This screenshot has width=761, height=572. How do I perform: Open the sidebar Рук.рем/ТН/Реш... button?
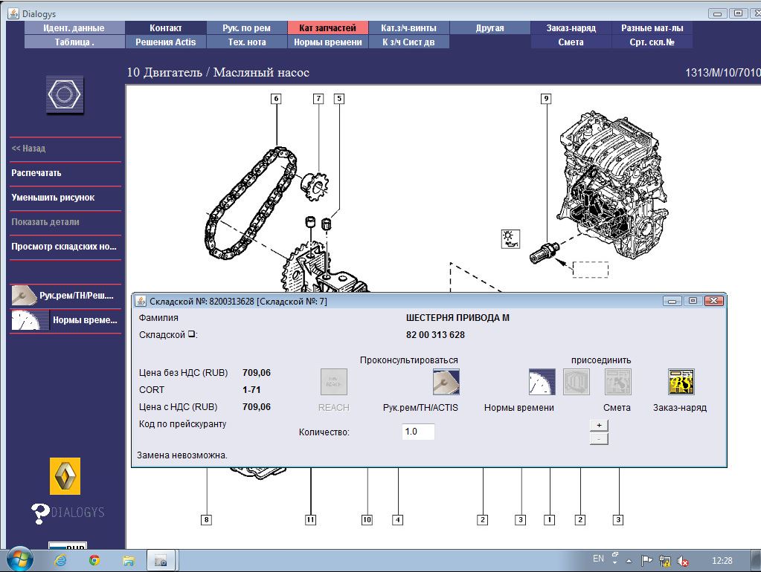pos(65,295)
